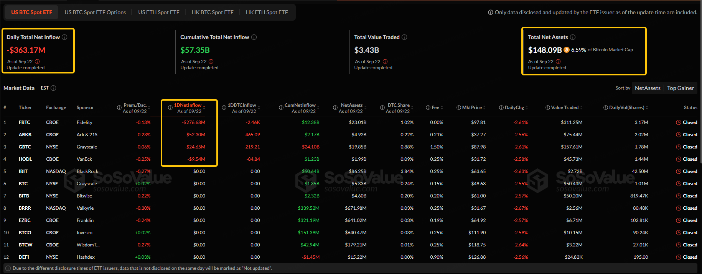Switch to US ETH Spot ETF tab

pyautogui.click(x=159, y=12)
